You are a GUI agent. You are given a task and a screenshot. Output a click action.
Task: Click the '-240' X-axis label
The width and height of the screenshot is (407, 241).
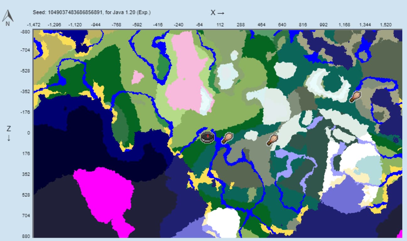[179, 25]
